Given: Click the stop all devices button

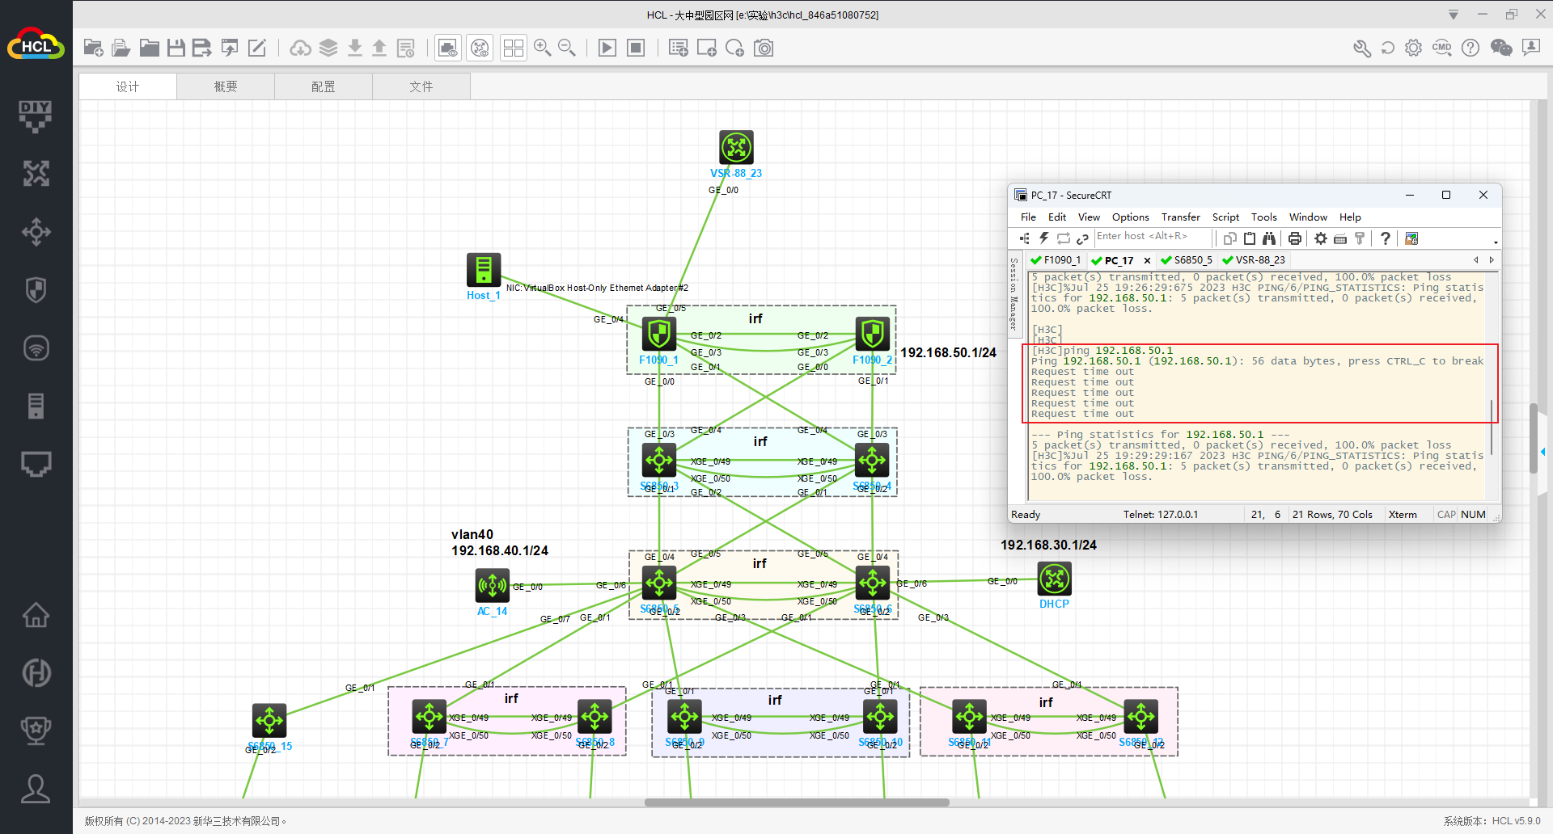Looking at the screenshot, I should (637, 48).
